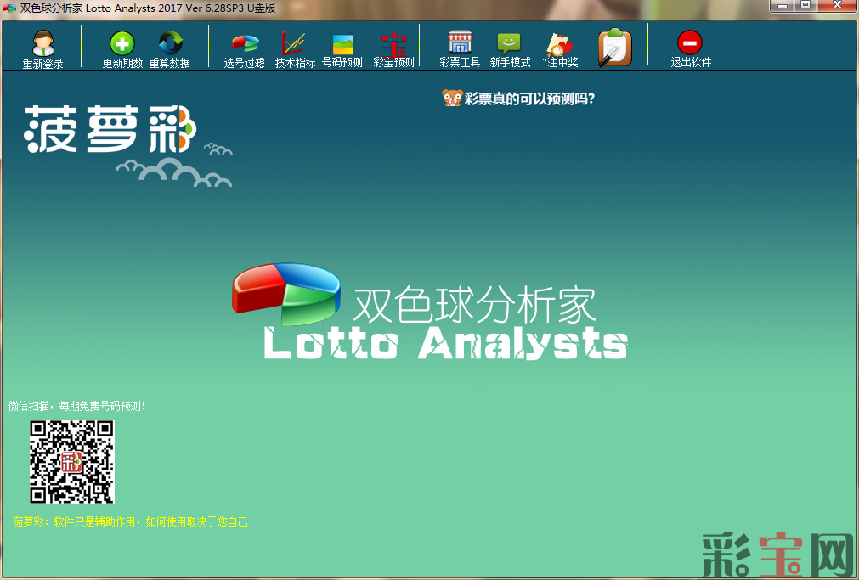Open the 彩票工具 shop icon

tap(460, 44)
